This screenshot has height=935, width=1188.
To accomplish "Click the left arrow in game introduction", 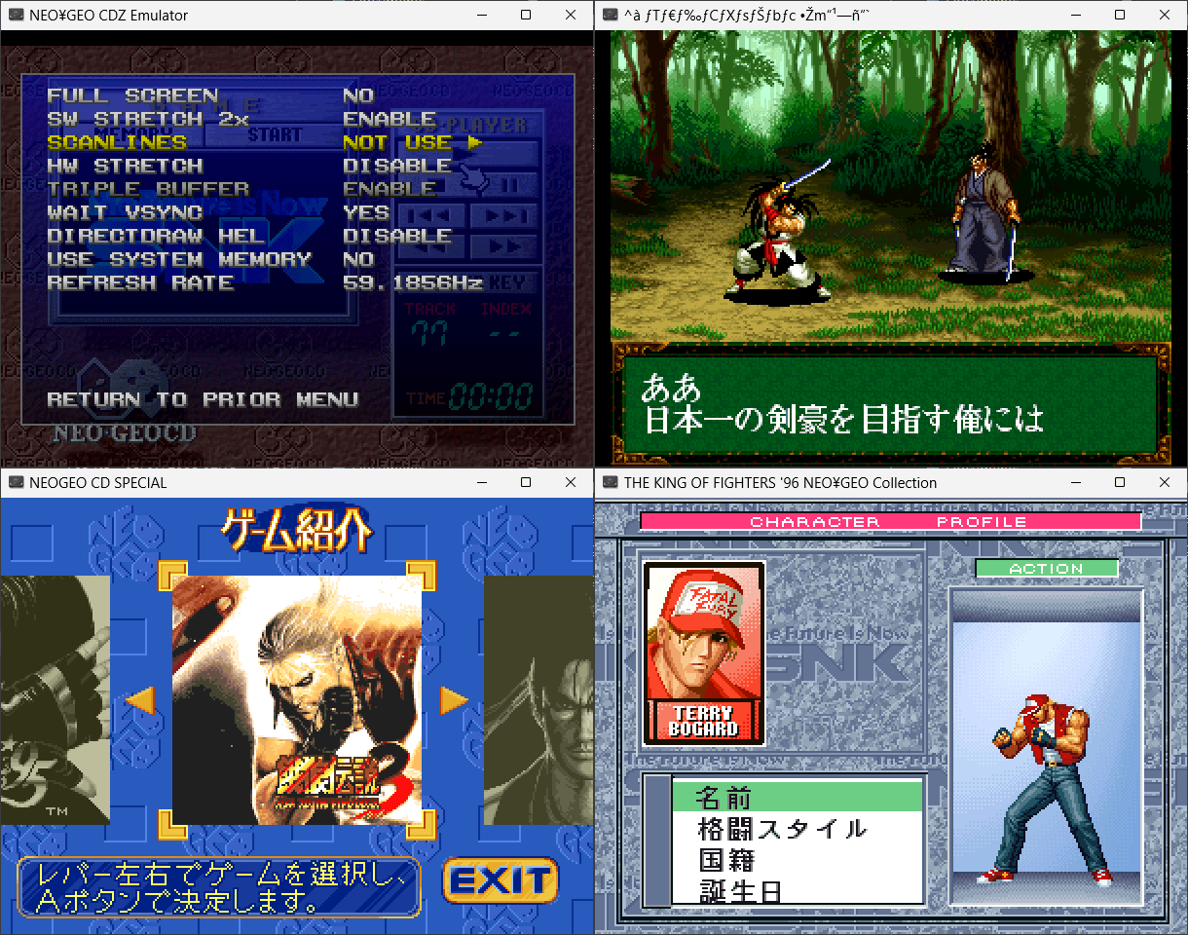I will (x=140, y=699).
